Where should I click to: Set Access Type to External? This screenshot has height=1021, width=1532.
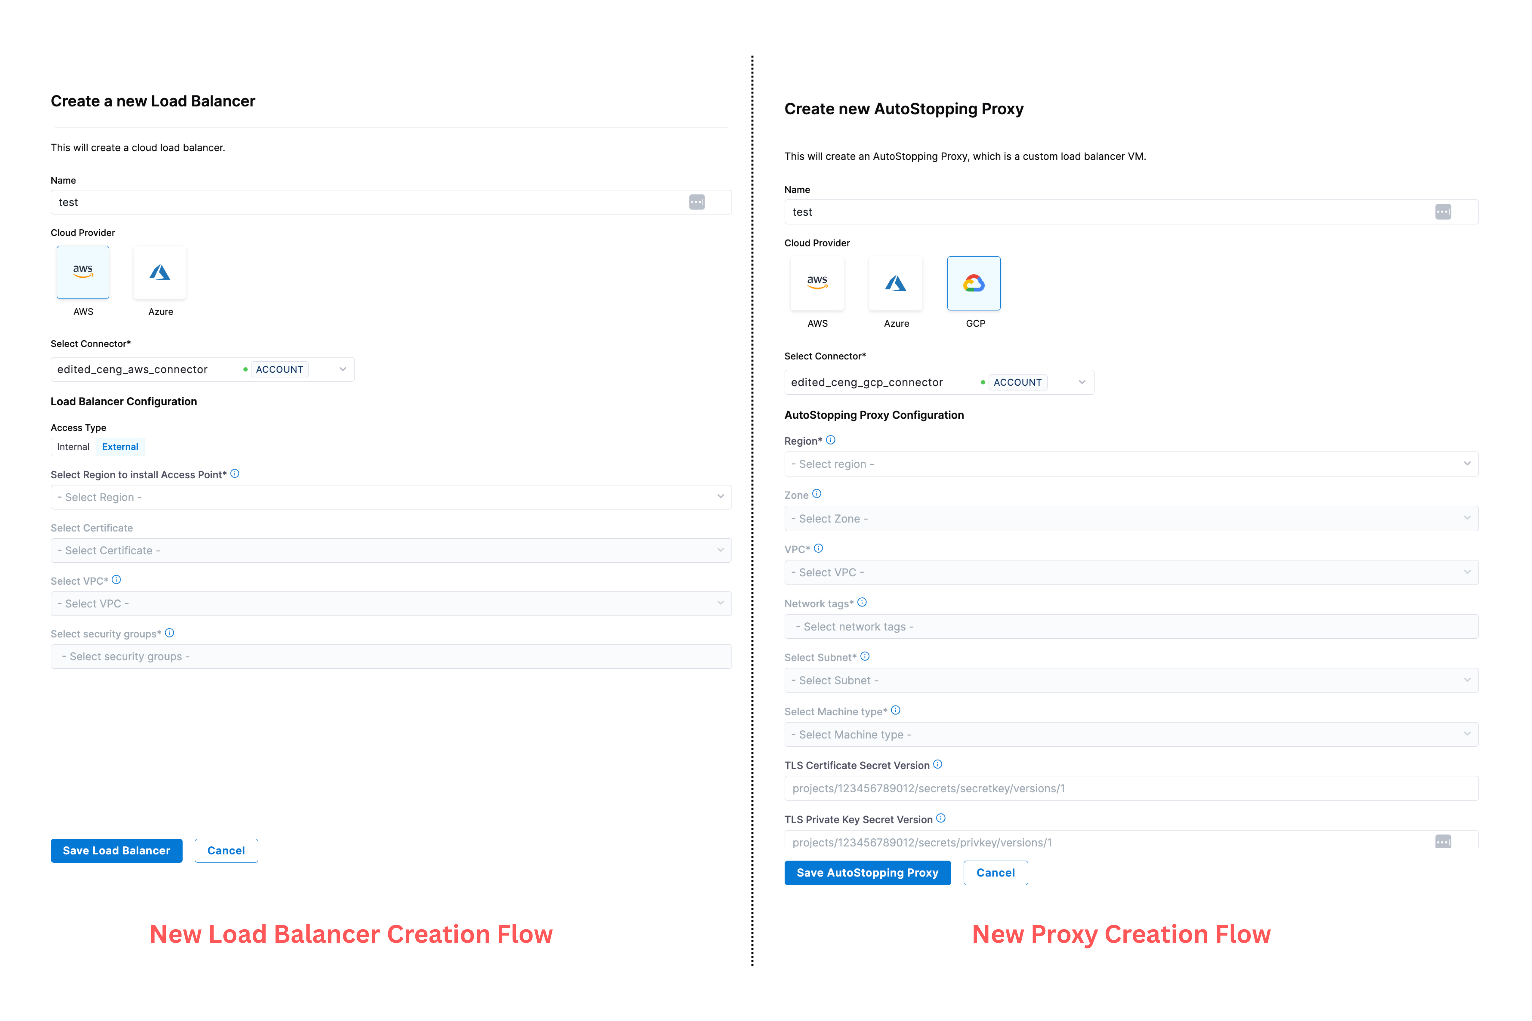(120, 446)
